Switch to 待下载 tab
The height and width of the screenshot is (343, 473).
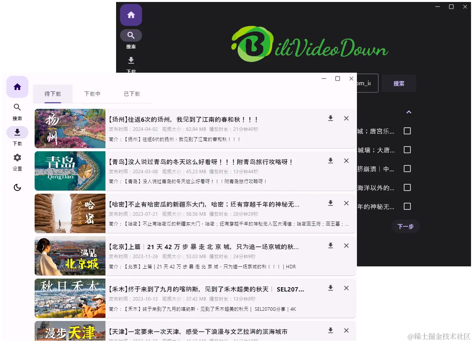(53, 94)
